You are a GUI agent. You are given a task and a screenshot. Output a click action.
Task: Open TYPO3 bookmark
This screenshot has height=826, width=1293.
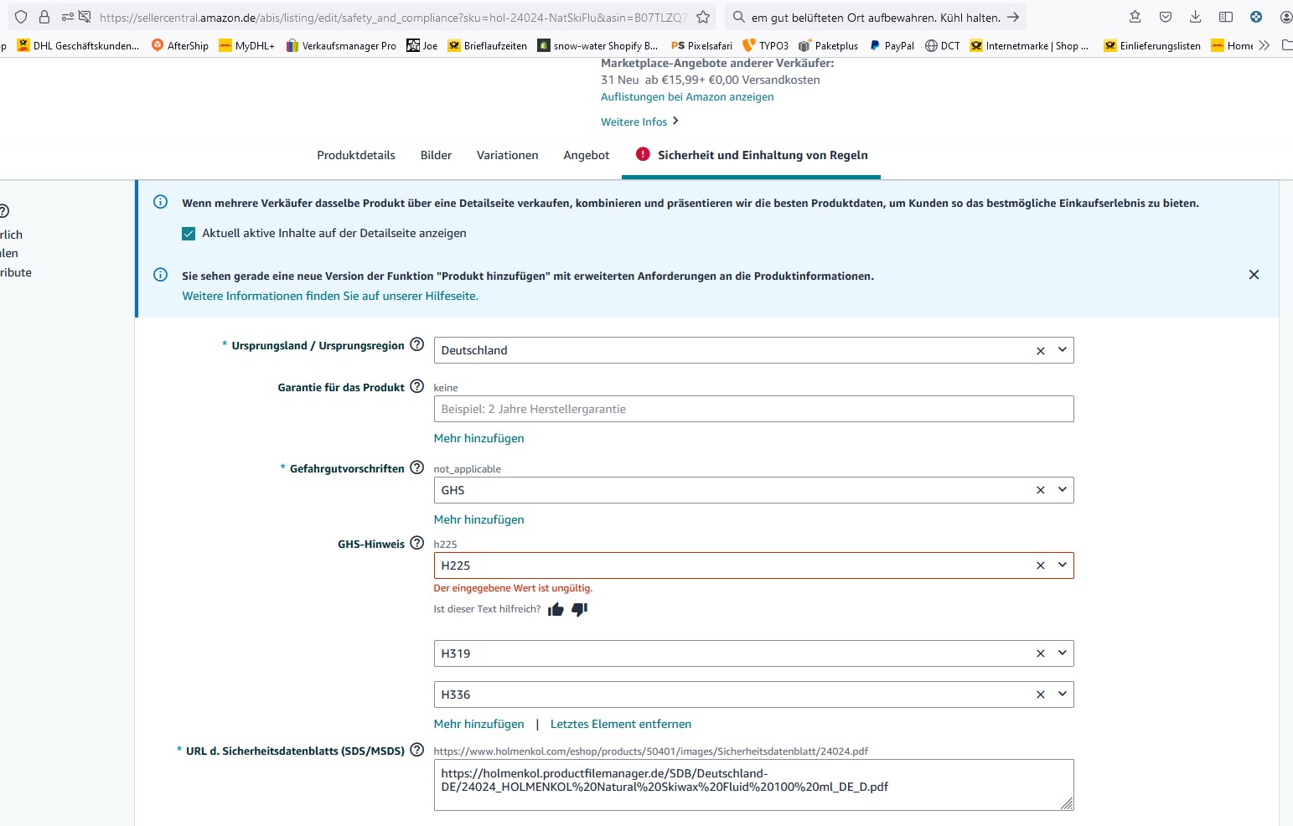pyautogui.click(x=766, y=45)
